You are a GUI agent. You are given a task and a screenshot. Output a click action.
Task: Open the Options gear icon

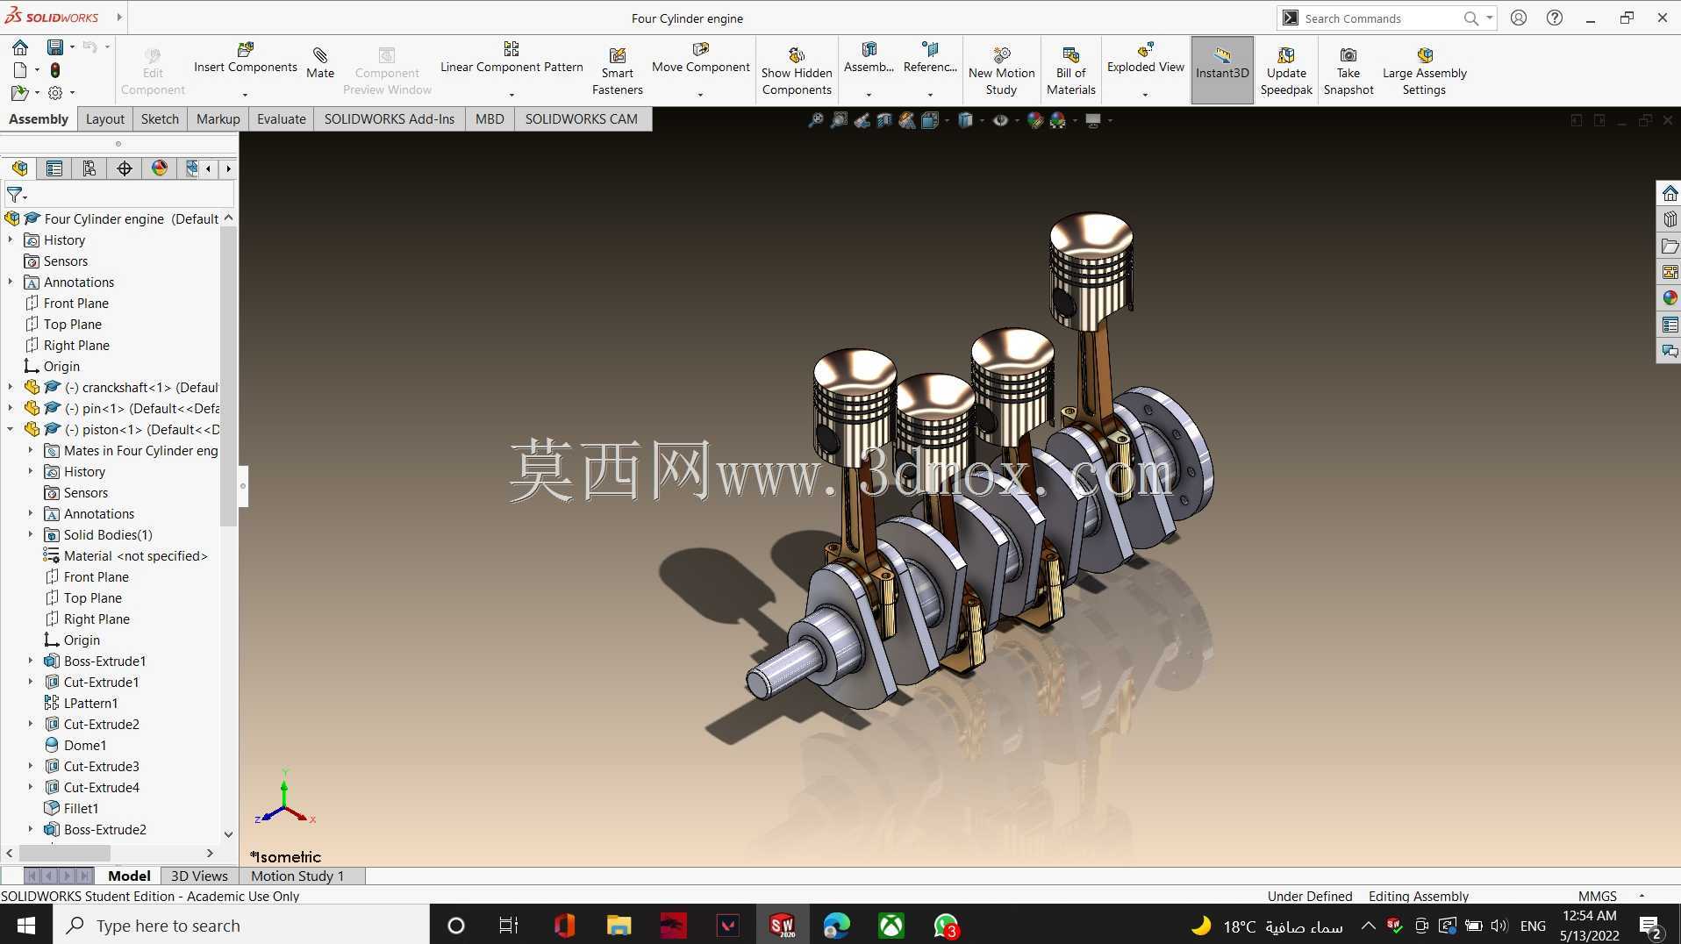(x=55, y=92)
